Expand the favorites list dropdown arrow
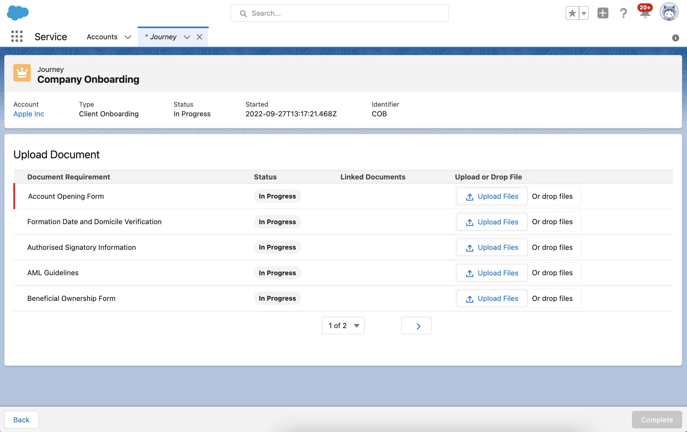Screen dimensions: 687x432 point(584,13)
